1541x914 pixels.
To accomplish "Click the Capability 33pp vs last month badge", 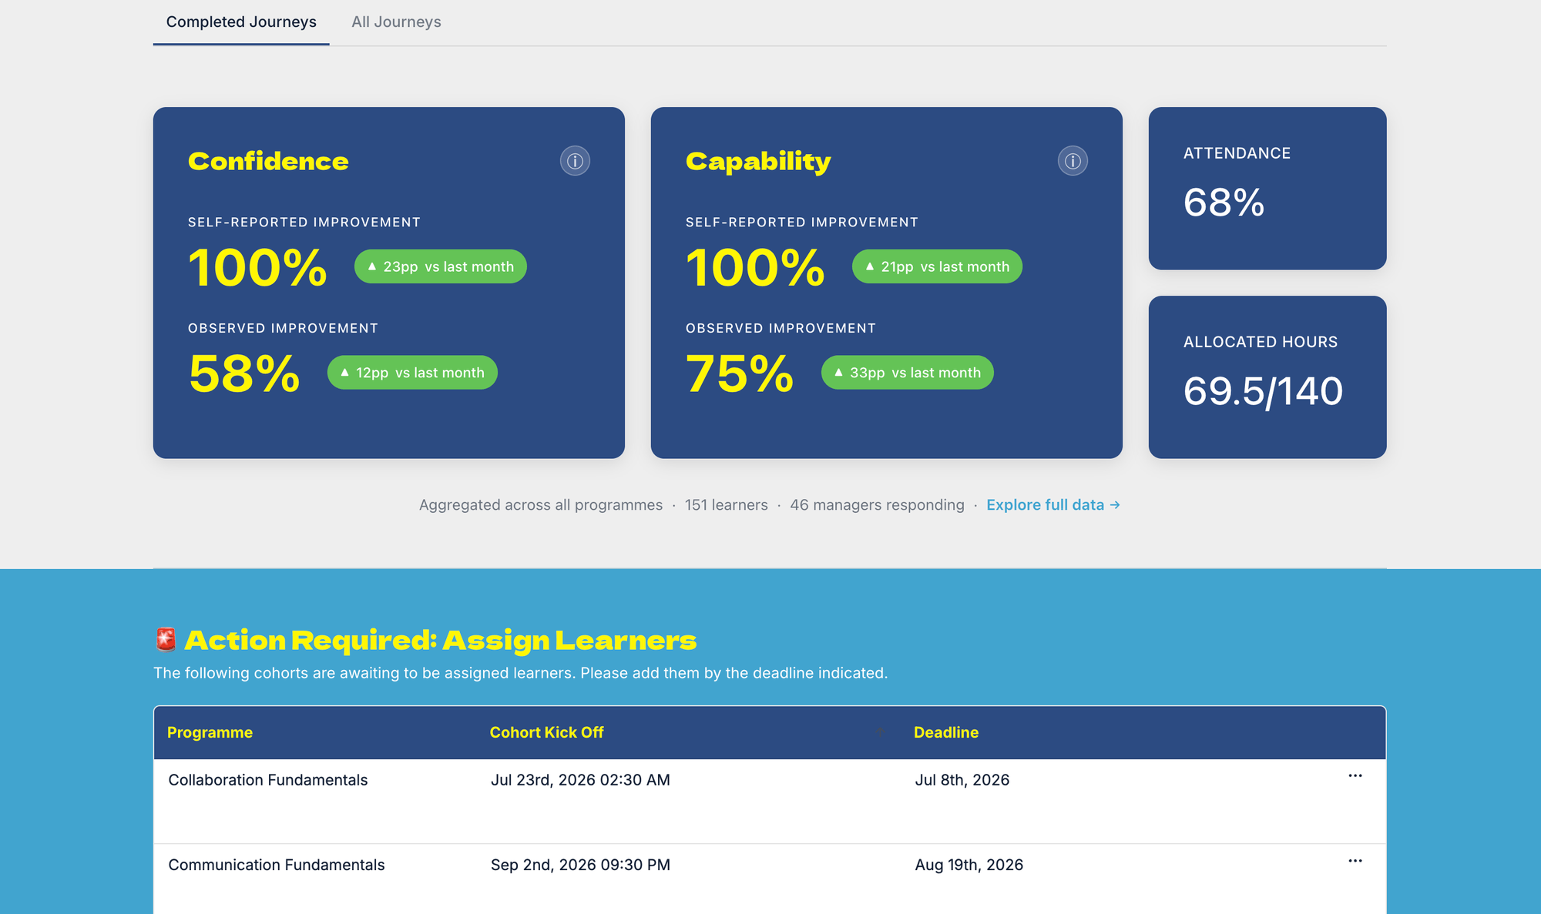I will click(908, 373).
